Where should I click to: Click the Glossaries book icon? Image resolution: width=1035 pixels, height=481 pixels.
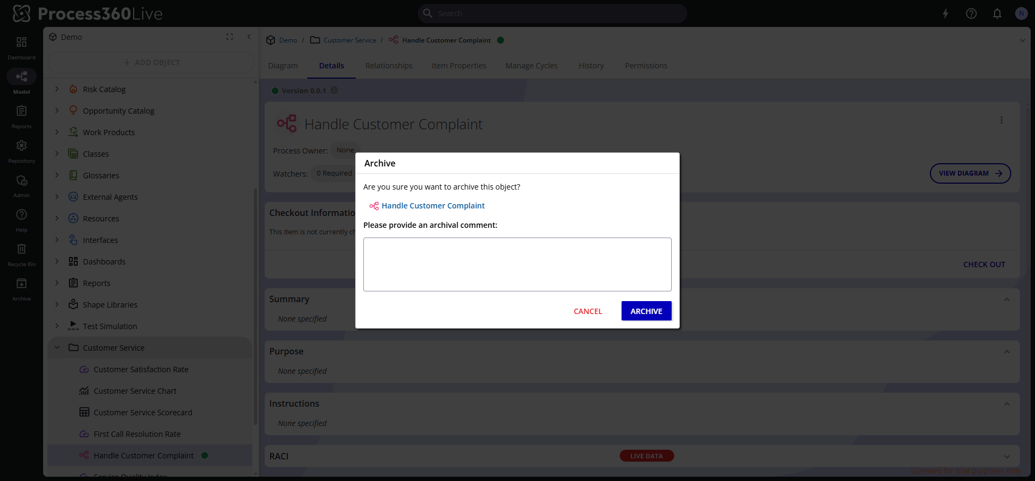(x=73, y=175)
